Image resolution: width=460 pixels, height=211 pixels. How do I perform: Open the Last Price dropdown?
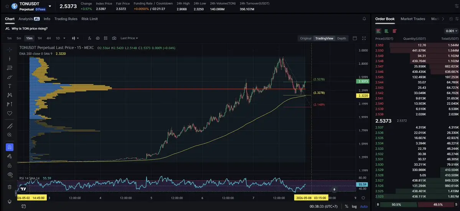pyautogui.click(x=129, y=38)
